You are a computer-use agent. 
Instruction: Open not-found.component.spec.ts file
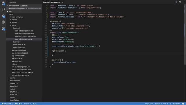coord(22,72)
